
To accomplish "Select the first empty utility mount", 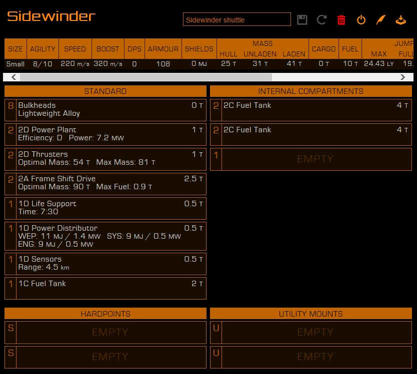I will tap(311, 332).
